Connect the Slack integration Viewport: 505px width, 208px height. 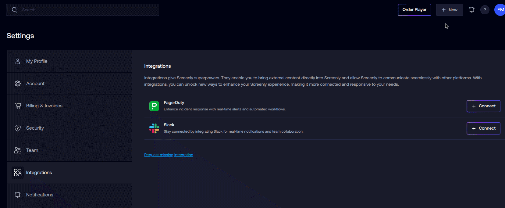click(x=483, y=128)
